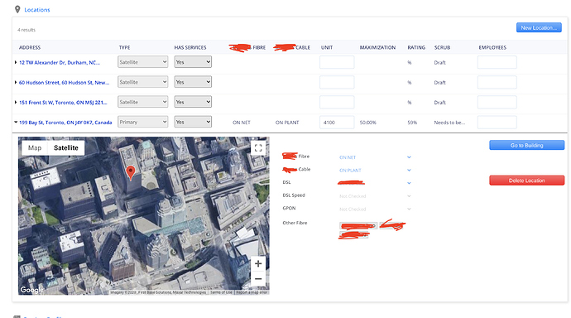Image resolution: width=571 pixels, height=318 pixels.
Task: Open DSL Speed Not Checked dropdown
Action: point(375,196)
